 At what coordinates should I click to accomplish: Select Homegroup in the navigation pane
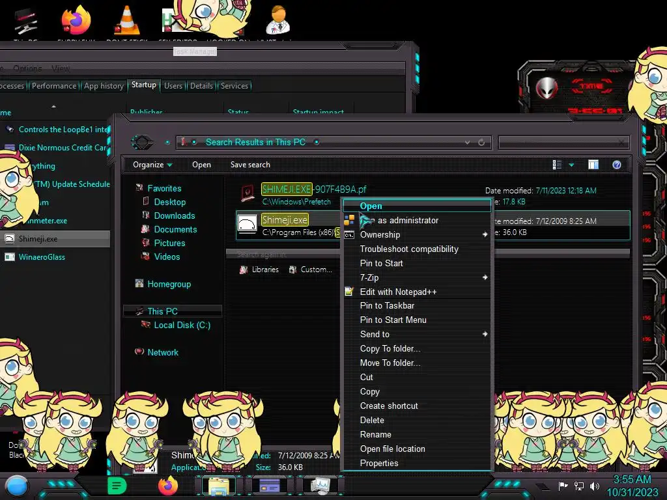(169, 284)
